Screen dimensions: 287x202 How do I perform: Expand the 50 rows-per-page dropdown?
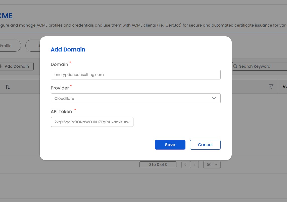coord(212,165)
